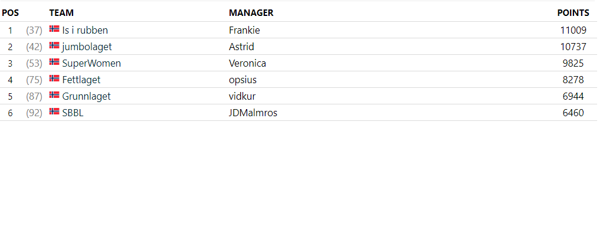Image resolution: width=603 pixels, height=243 pixels.
Task: Click the MANAGER column header
Action: (251, 13)
